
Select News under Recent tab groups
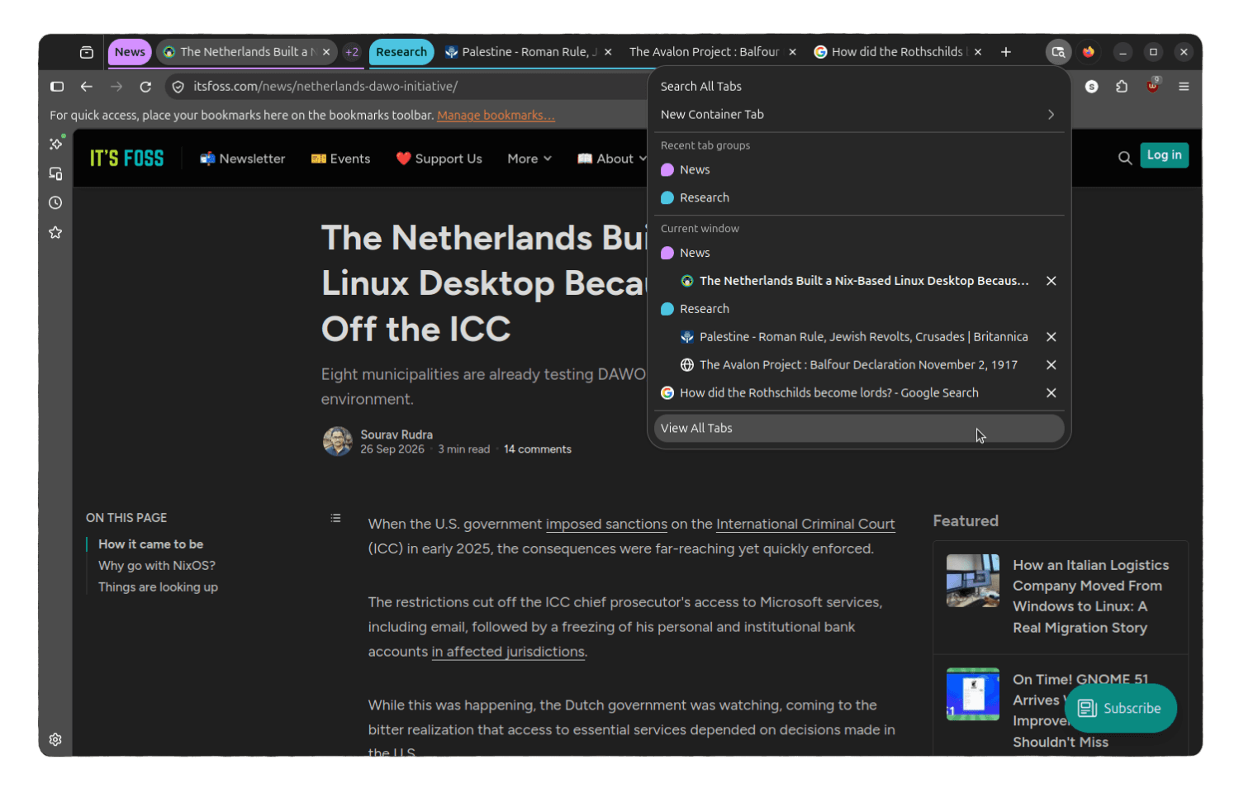[859, 170]
